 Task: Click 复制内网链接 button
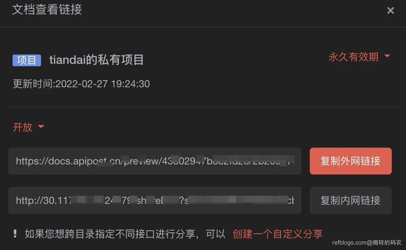click(351, 201)
